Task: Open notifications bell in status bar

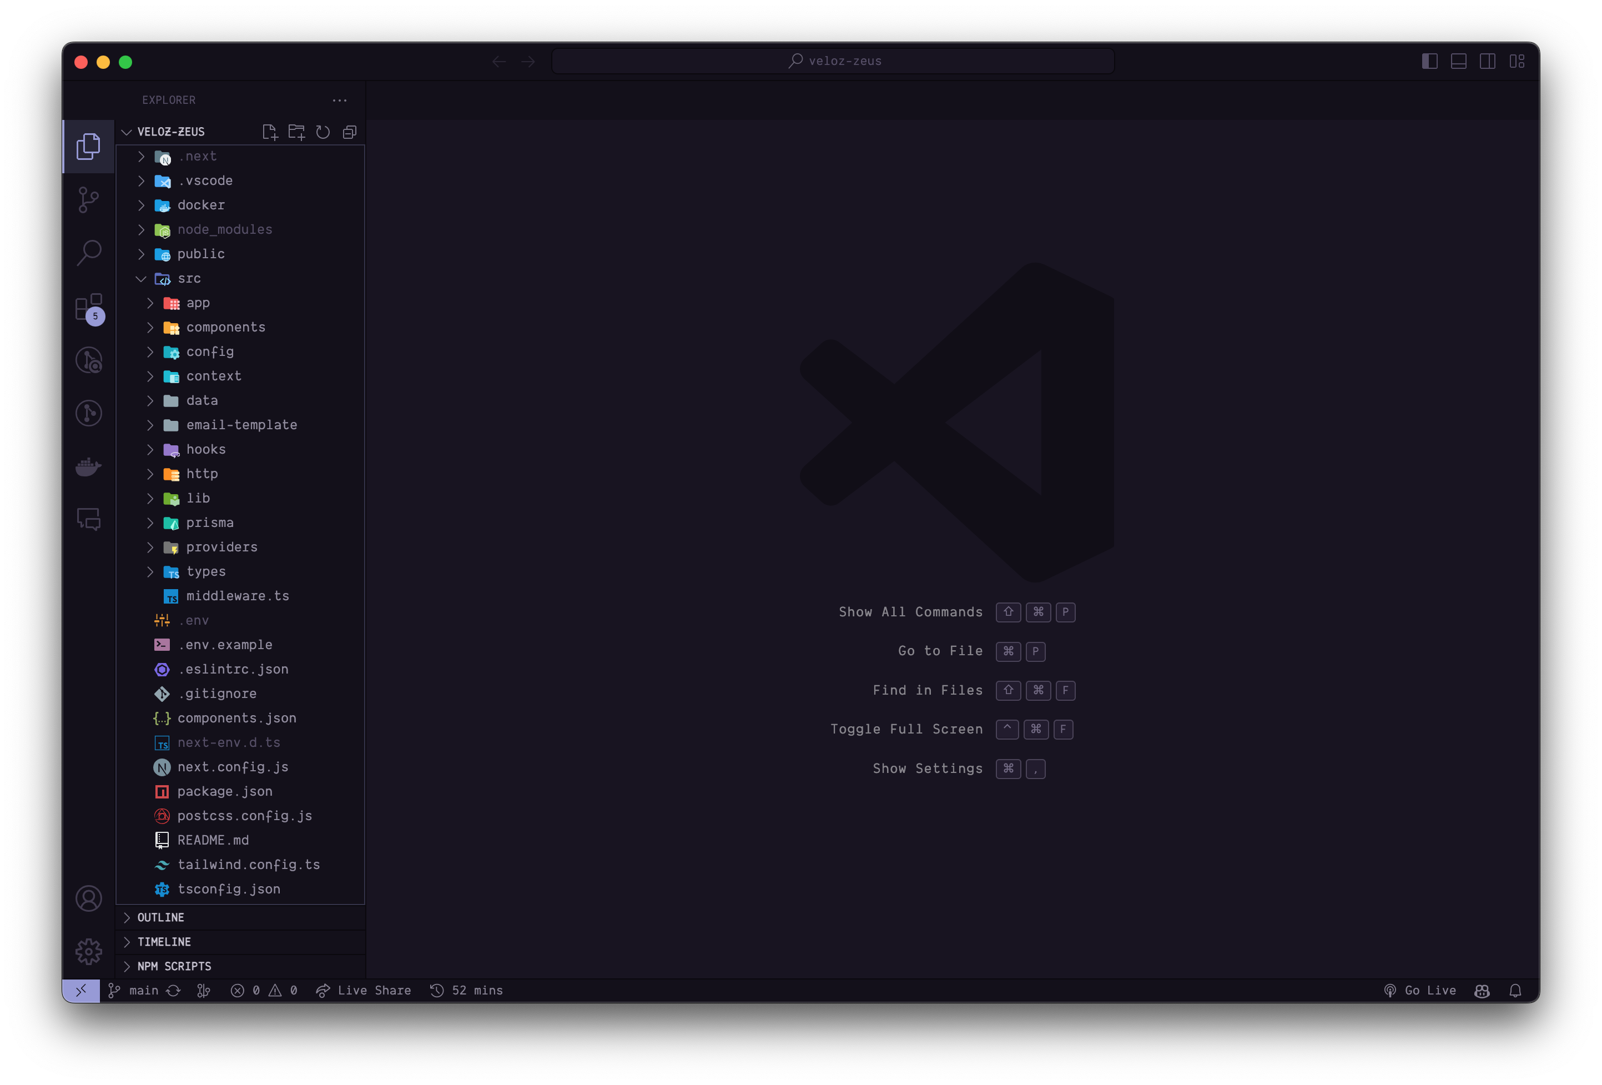Action: (1515, 991)
